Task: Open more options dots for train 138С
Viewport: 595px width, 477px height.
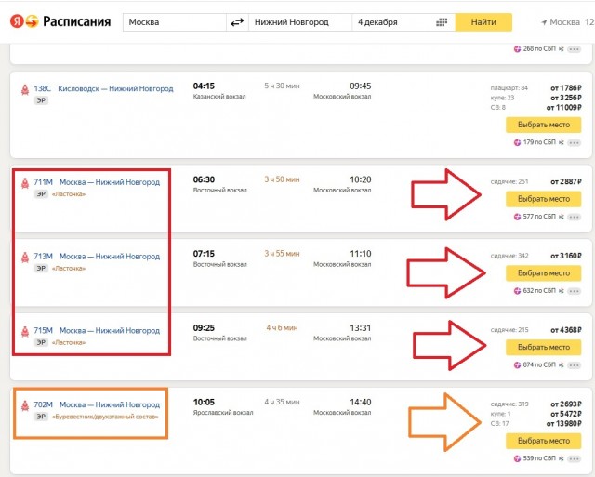Action: point(575,143)
